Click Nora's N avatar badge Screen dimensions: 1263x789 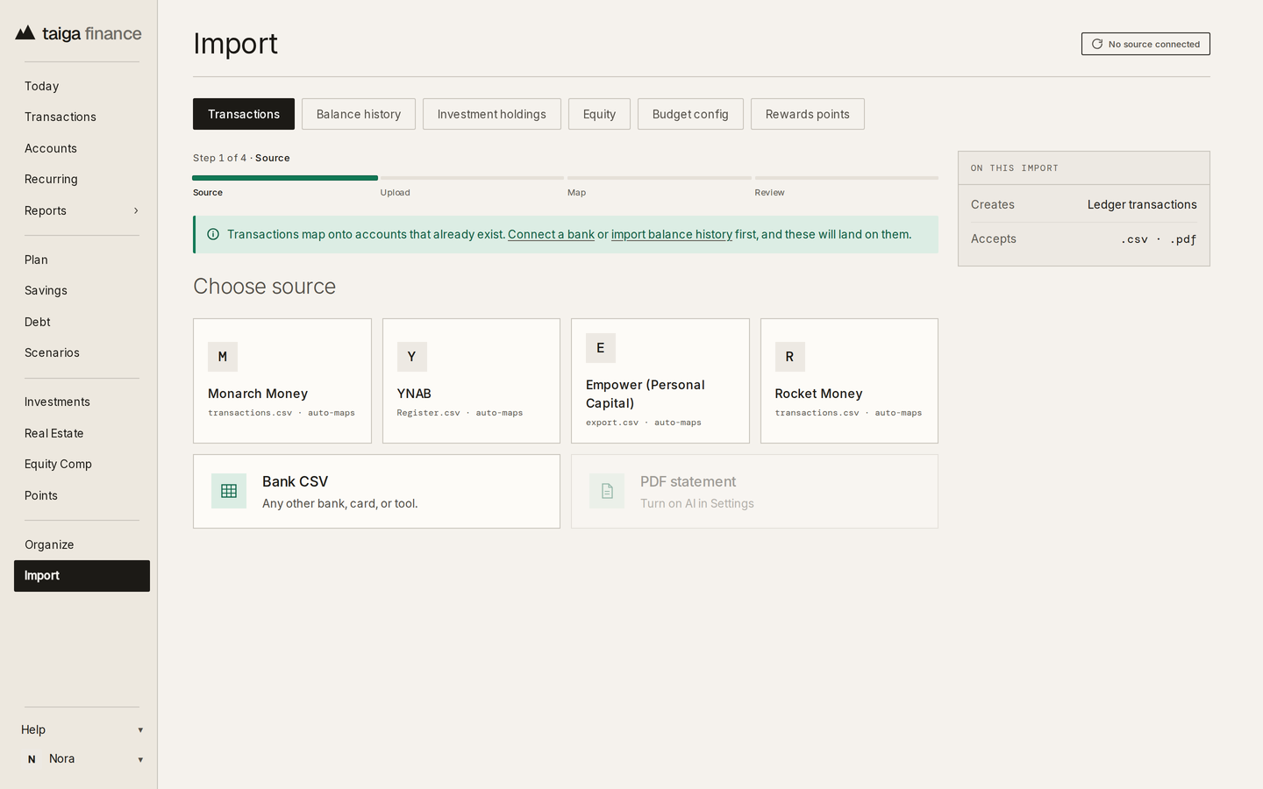pos(32,759)
